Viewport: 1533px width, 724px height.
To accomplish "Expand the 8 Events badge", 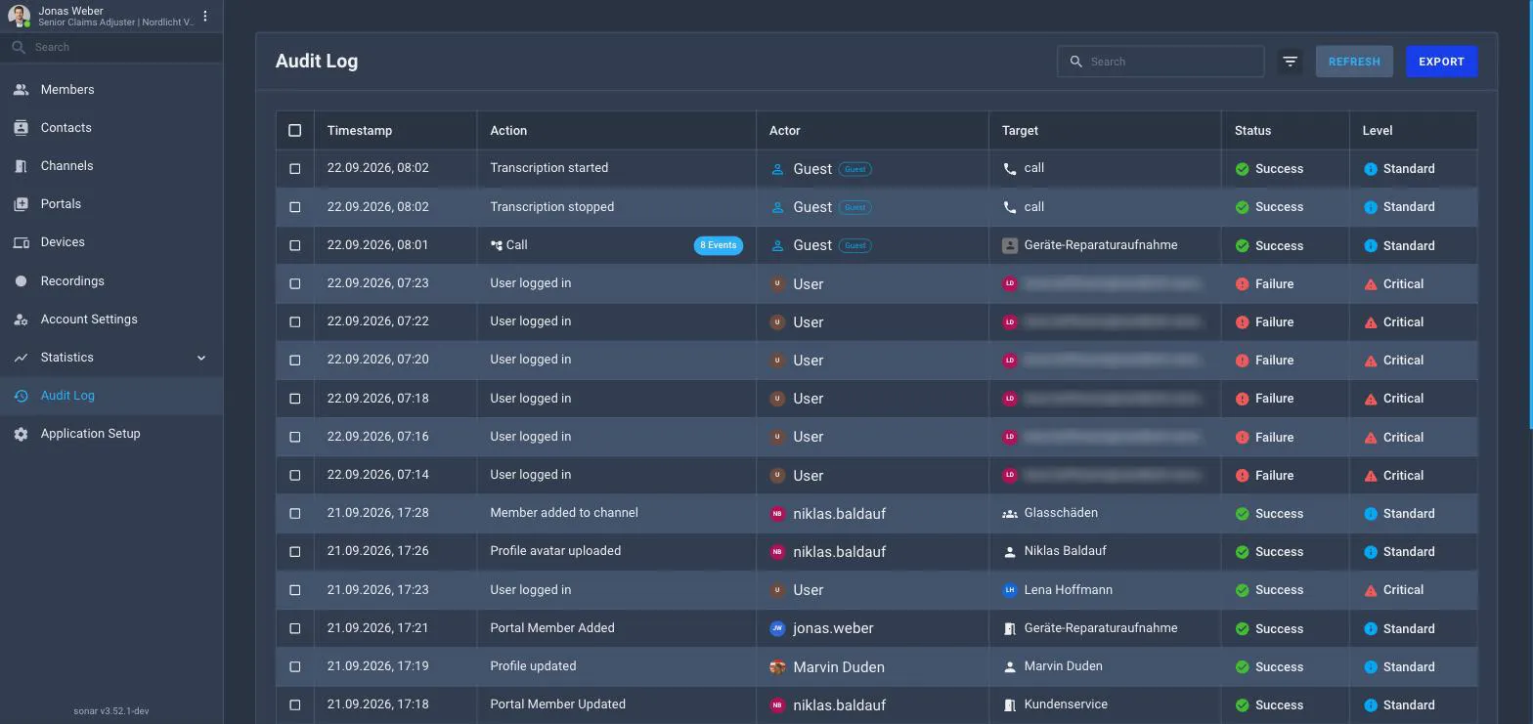I will tap(719, 245).
